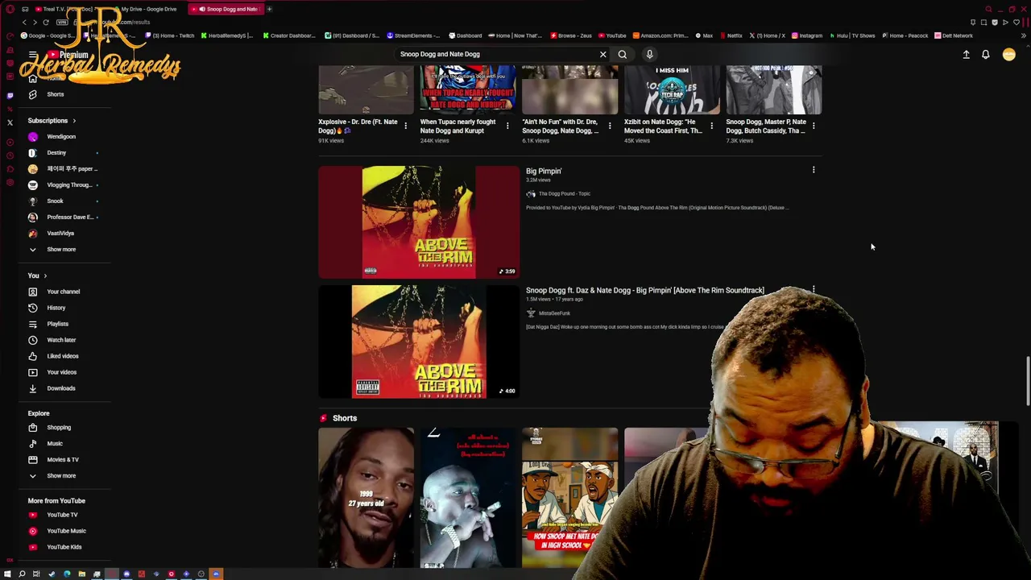Open Hulu TV Shows bookmark
Image resolution: width=1031 pixels, height=580 pixels.
pyautogui.click(x=852, y=35)
